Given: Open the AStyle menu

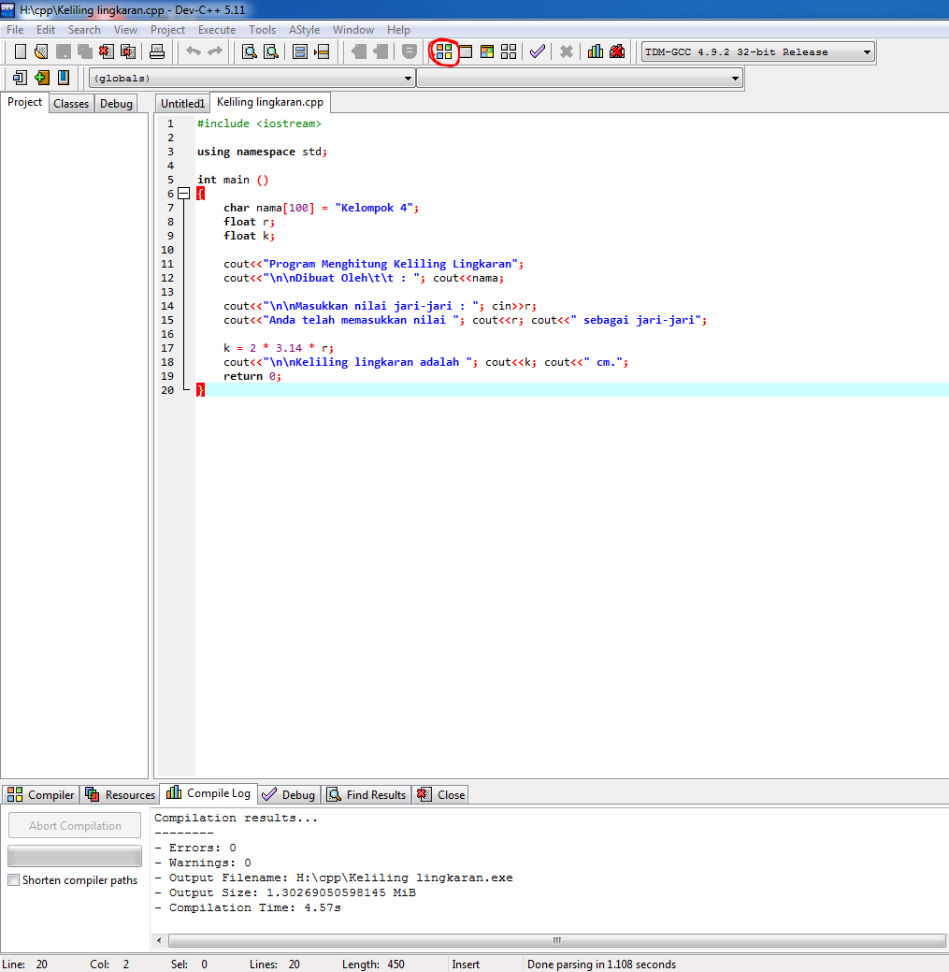Looking at the screenshot, I should (x=304, y=30).
